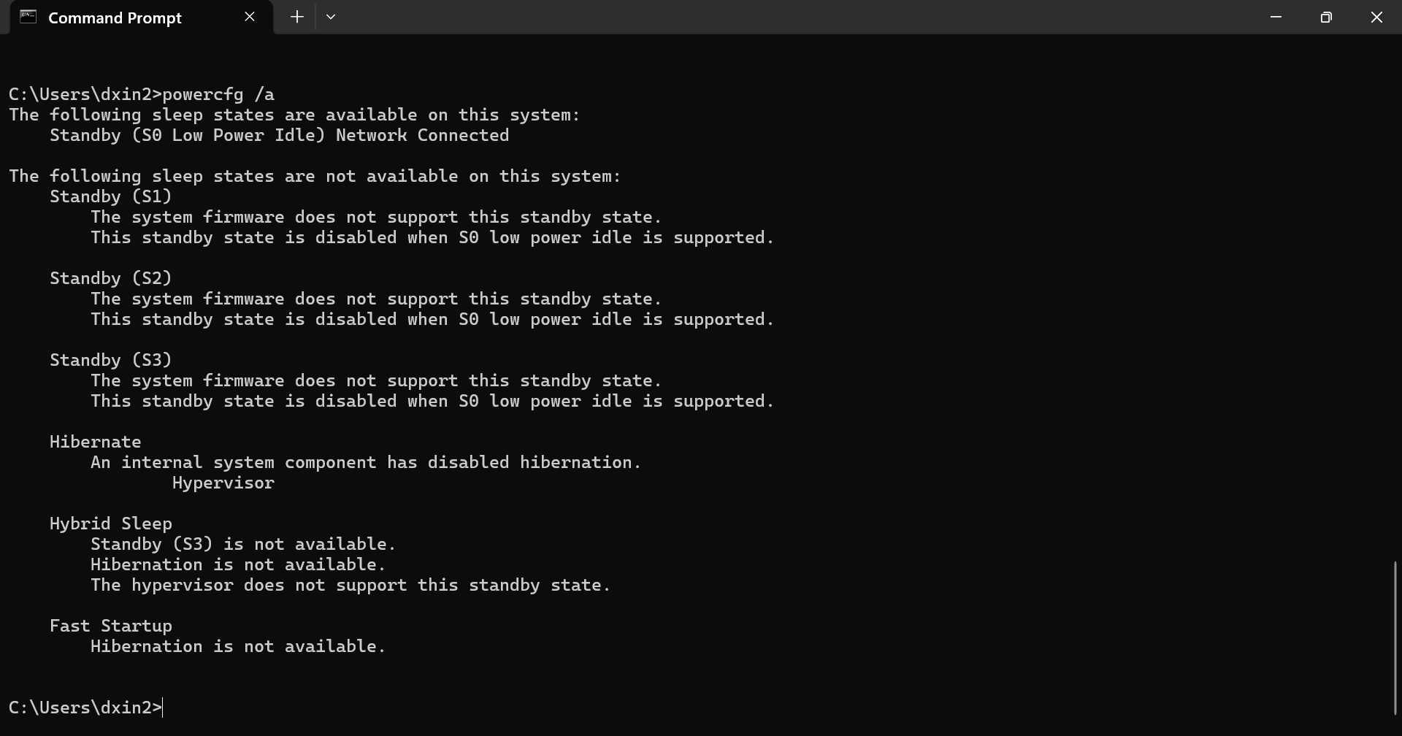This screenshot has width=1402, height=736.
Task: Click the Fast Startup heading
Action: pyautogui.click(x=111, y=626)
